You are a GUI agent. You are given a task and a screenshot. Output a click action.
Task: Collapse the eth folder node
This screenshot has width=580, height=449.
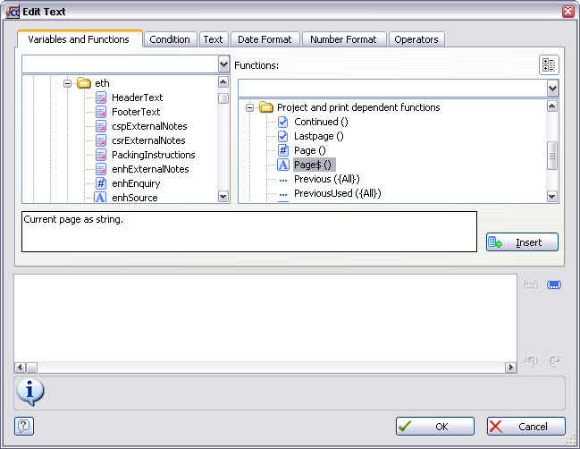pos(67,83)
